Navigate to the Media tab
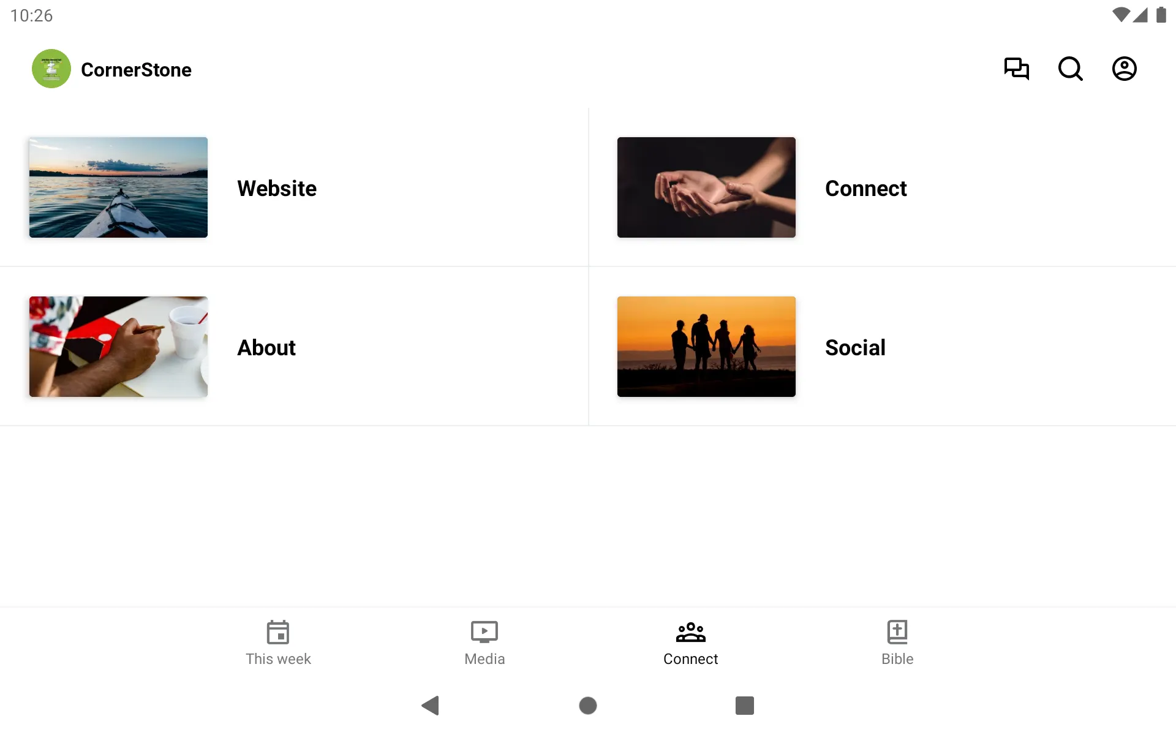This screenshot has height=735, width=1176. pyautogui.click(x=484, y=641)
